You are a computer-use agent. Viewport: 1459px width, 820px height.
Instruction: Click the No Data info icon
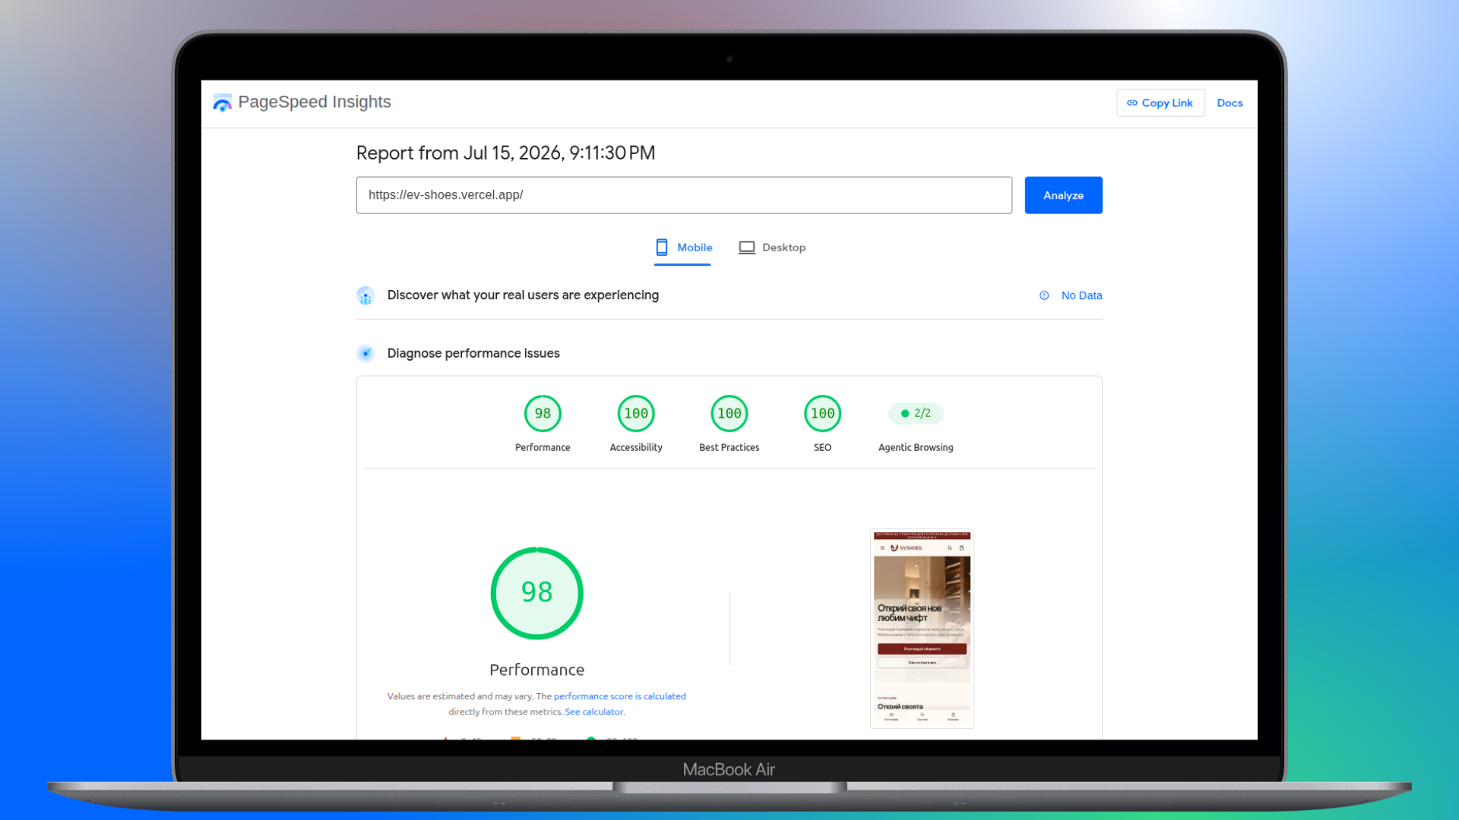click(1044, 295)
